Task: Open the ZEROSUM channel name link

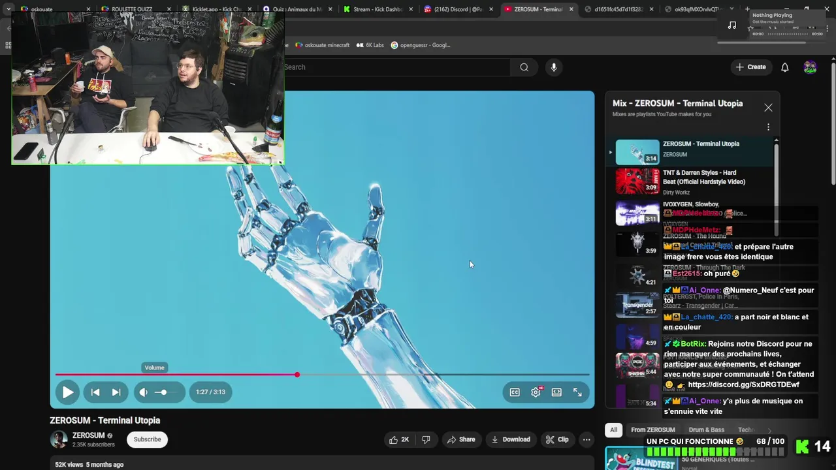Action: pyautogui.click(x=88, y=435)
